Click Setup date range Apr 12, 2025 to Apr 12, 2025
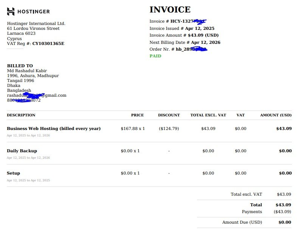 pyautogui.click(x=28, y=180)
